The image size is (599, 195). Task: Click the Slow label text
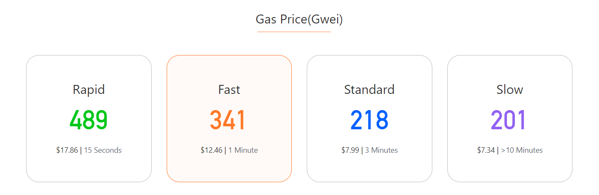click(510, 90)
